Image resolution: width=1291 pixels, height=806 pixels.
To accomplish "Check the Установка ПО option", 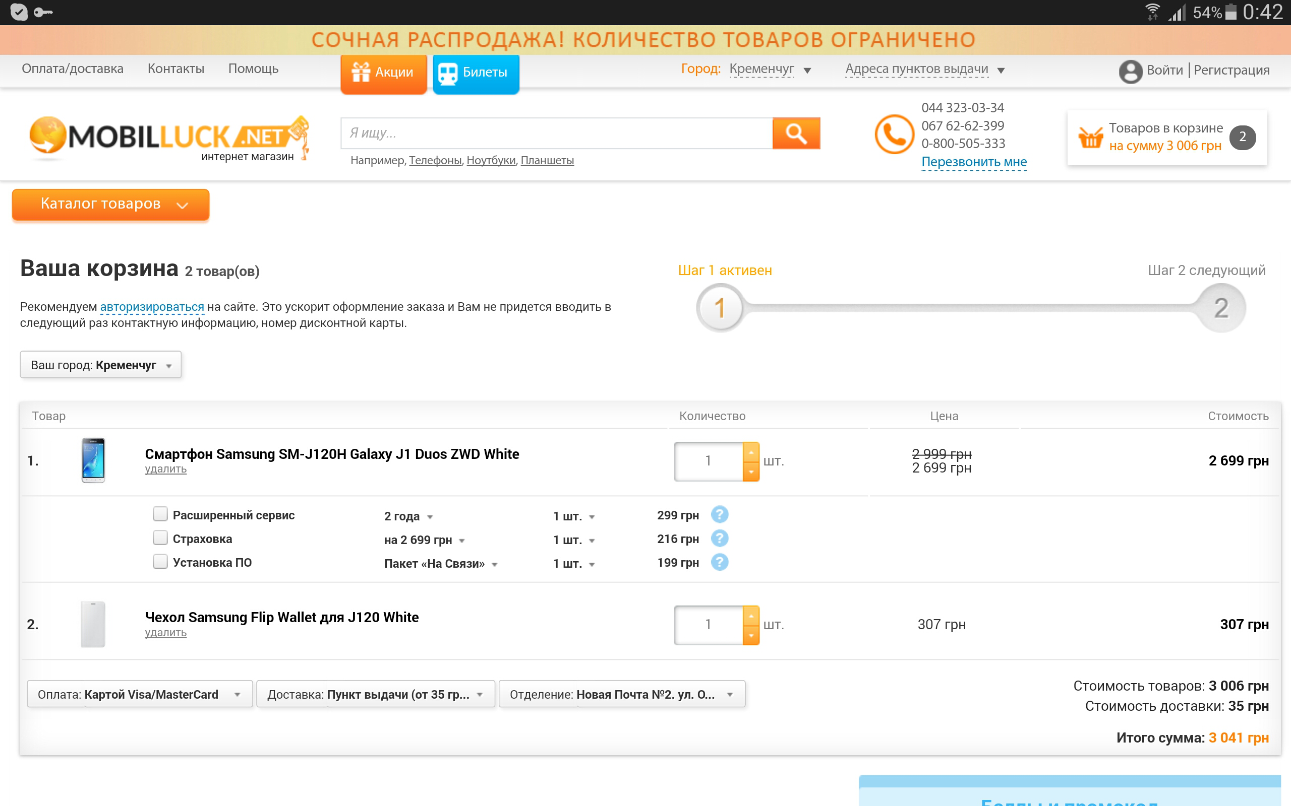I will click(160, 562).
